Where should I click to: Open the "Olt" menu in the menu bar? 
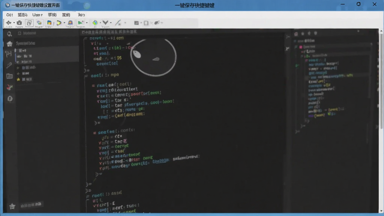click(9, 15)
